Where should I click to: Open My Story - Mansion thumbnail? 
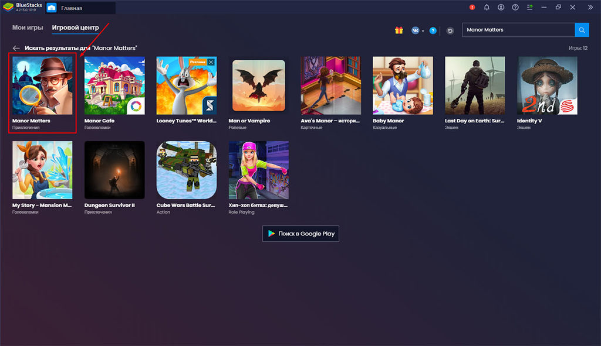pos(42,170)
